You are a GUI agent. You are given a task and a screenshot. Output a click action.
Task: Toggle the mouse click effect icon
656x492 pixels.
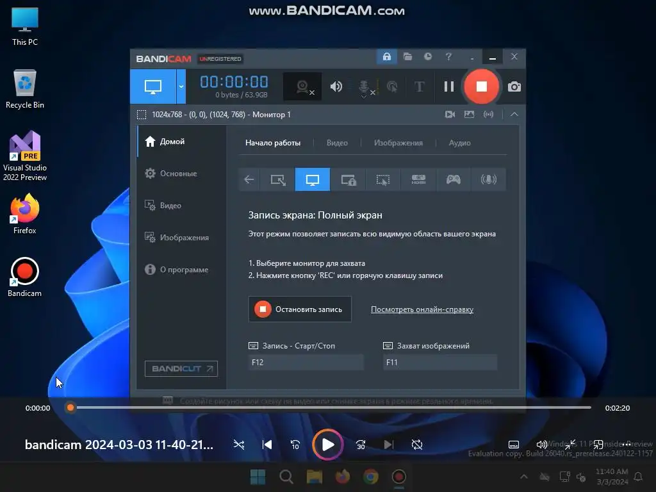[x=392, y=86]
